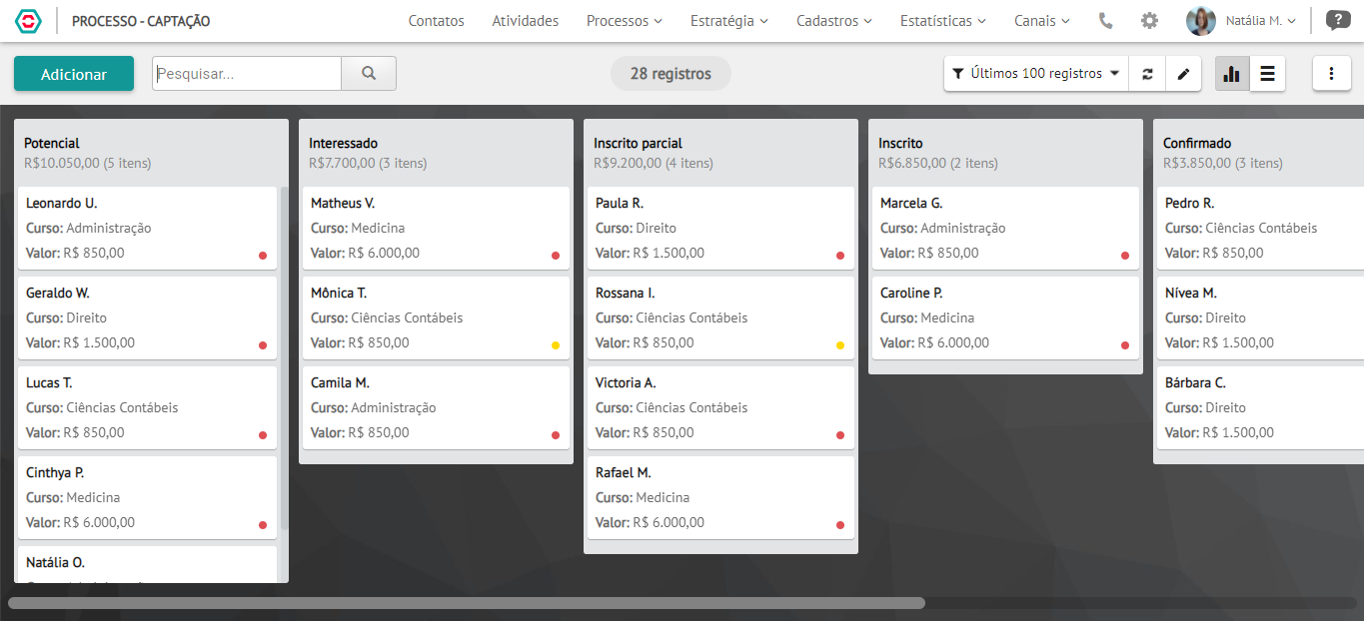
Task: Refresh records with the reload icon
Action: pos(1147,73)
